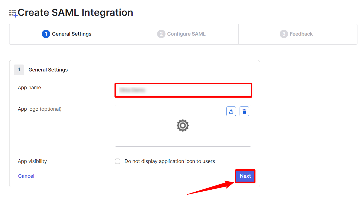Click the 'App name' field label
Image resolution: width=363 pixels, height=198 pixels.
[x=29, y=88]
